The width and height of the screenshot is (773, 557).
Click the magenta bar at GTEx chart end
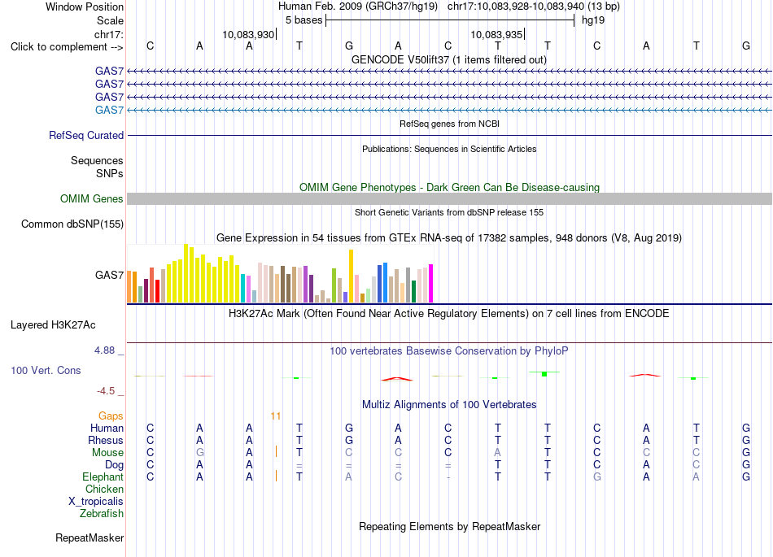pos(431,284)
